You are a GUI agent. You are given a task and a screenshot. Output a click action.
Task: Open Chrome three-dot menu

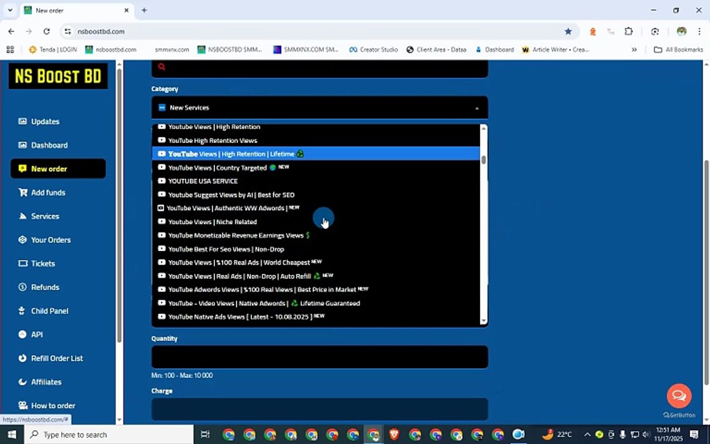[699, 31]
